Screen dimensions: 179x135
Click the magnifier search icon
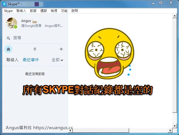pyautogui.click(x=8, y=38)
